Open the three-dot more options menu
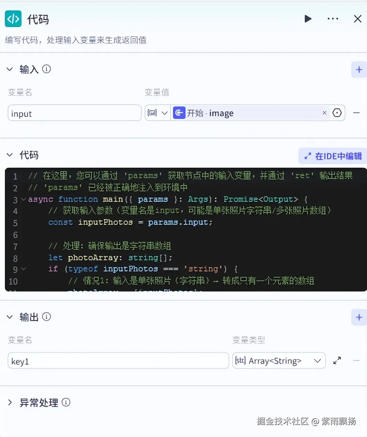 333,19
